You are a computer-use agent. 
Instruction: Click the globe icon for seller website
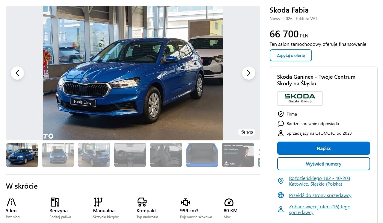(281, 195)
